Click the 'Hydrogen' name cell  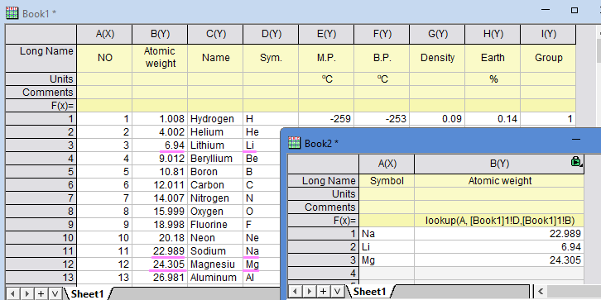[x=215, y=119]
